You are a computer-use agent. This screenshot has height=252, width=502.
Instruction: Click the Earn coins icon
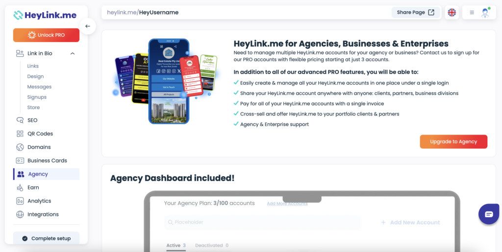[x=20, y=187]
